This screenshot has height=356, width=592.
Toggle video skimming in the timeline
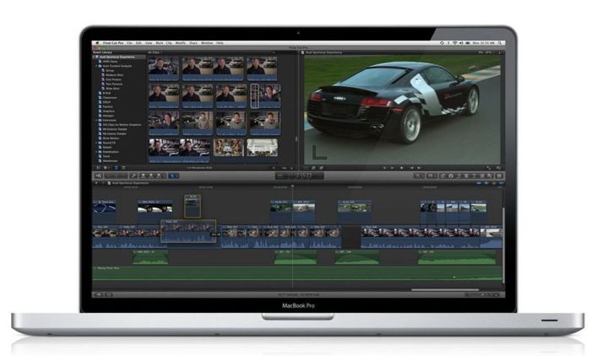[479, 183]
